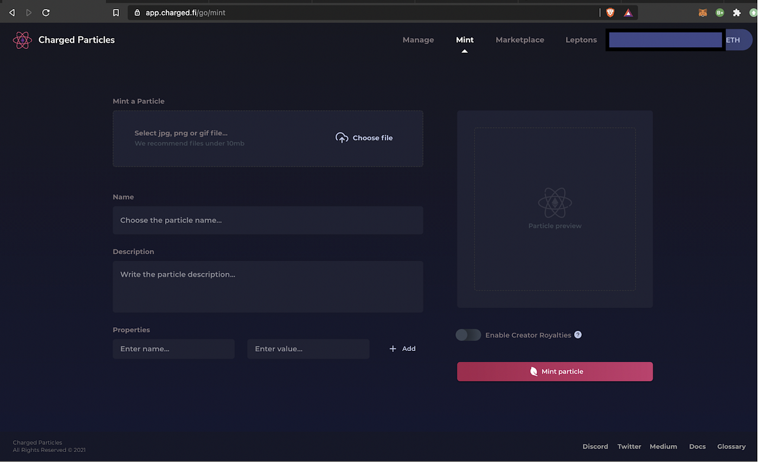The height and width of the screenshot is (462, 759).
Task: Toggle Enable Creator Royalties switch
Action: point(468,335)
